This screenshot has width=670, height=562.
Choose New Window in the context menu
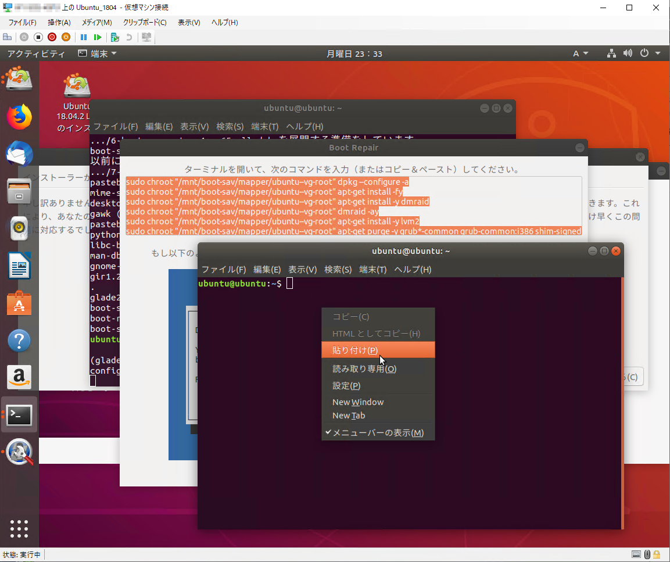378,402
